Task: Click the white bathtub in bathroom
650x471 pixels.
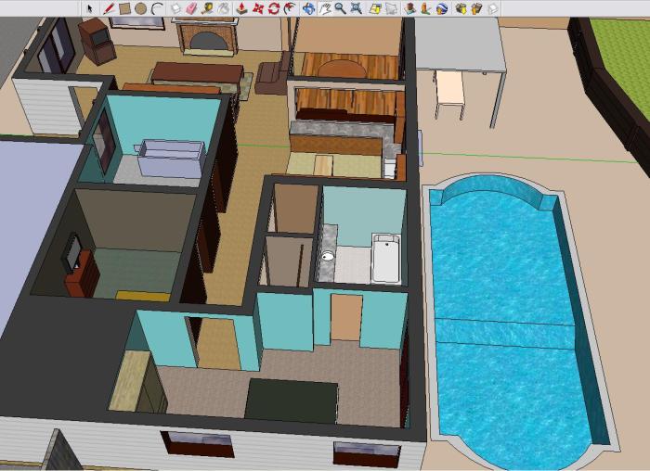Action: (x=384, y=259)
